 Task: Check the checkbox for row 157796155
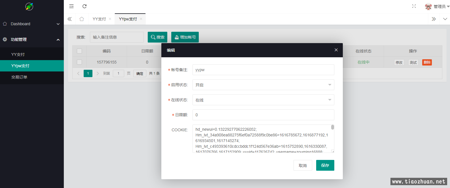[x=79, y=62]
